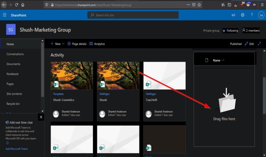Open the SG site logo tile

[11, 30]
